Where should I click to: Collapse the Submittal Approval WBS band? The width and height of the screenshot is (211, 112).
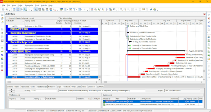pyautogui.click(x=7, y=42)
